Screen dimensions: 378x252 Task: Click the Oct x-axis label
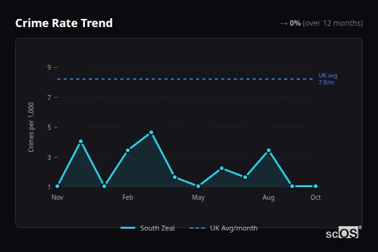316,197
